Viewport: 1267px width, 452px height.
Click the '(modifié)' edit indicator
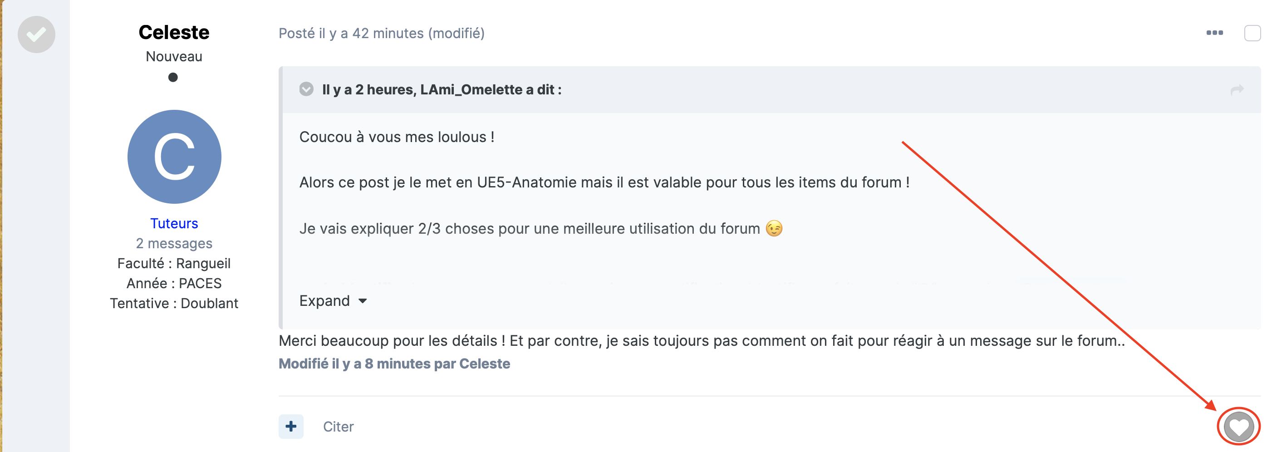point(456,34)
